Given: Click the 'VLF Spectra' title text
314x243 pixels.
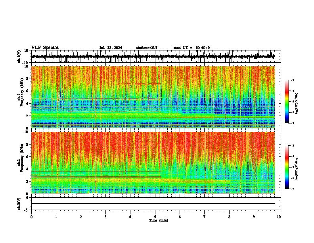Looking at the screenshot, I should click(45, 48).
